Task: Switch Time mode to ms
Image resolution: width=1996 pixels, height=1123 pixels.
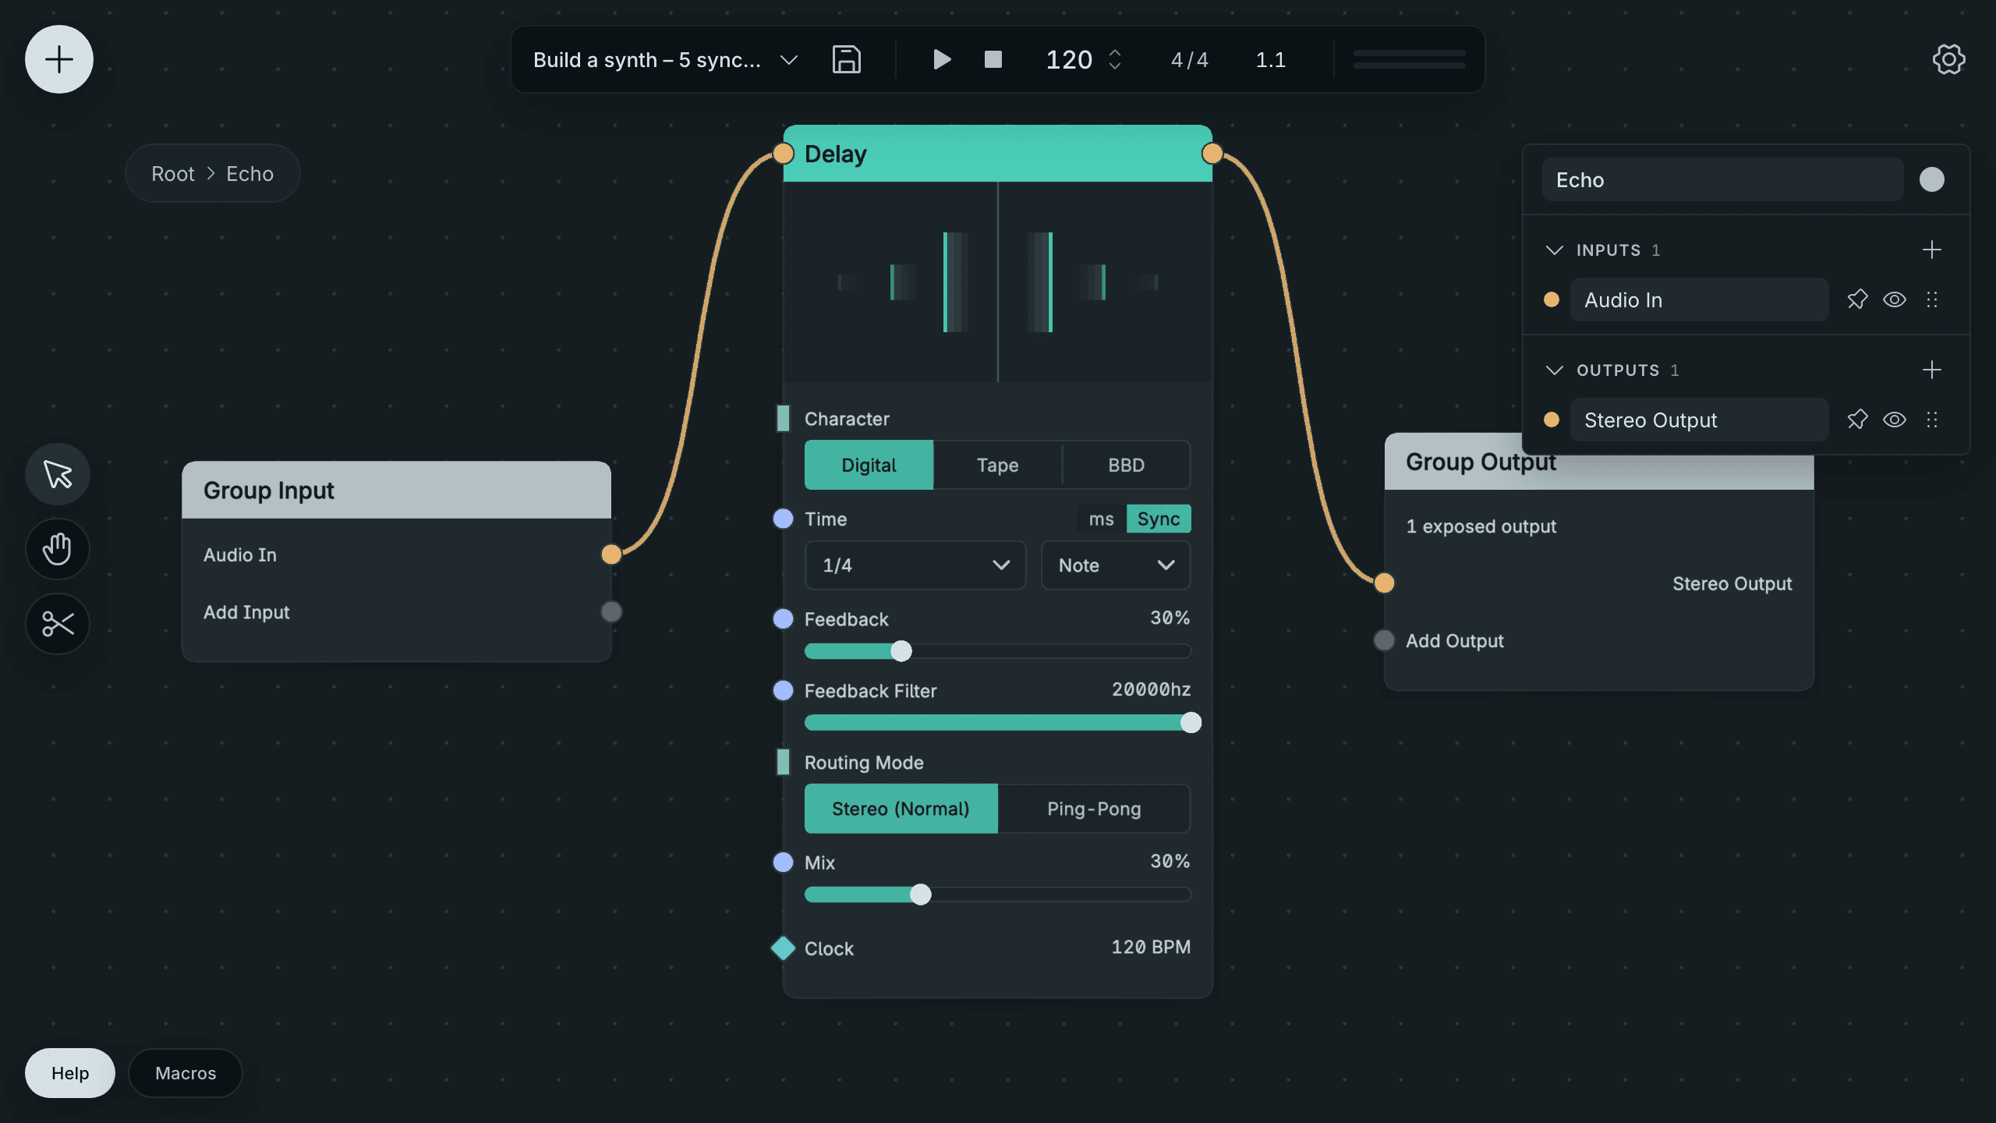Action: pyautogui.click(x=1101, y=519)
